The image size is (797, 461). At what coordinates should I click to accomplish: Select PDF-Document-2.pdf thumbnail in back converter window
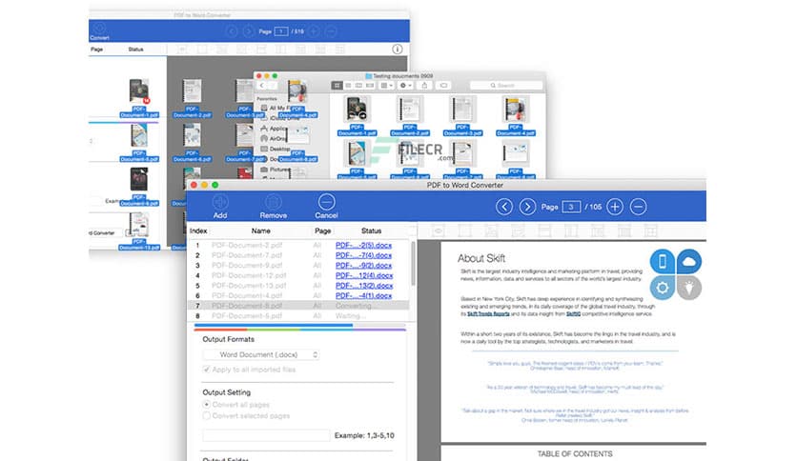pyautogui.click(x=192, y=98)
